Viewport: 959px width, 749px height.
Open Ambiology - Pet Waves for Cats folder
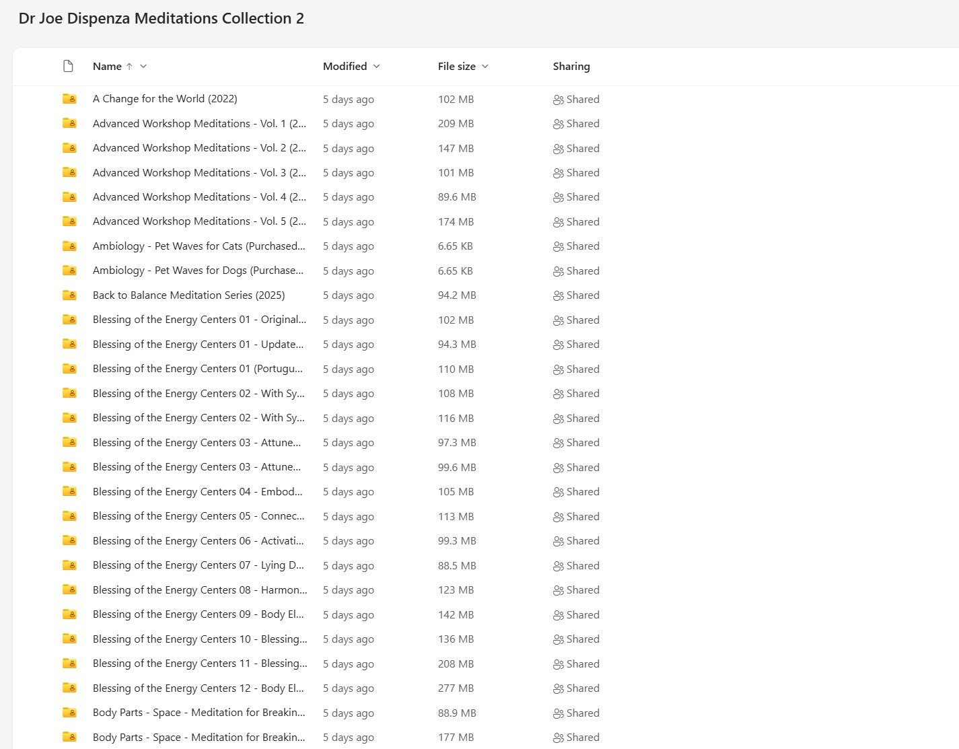pyautogui.click(x=199, y=246)
